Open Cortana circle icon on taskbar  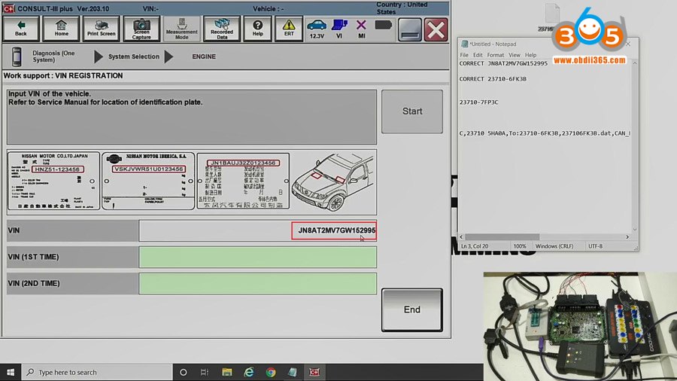(183, 372)
